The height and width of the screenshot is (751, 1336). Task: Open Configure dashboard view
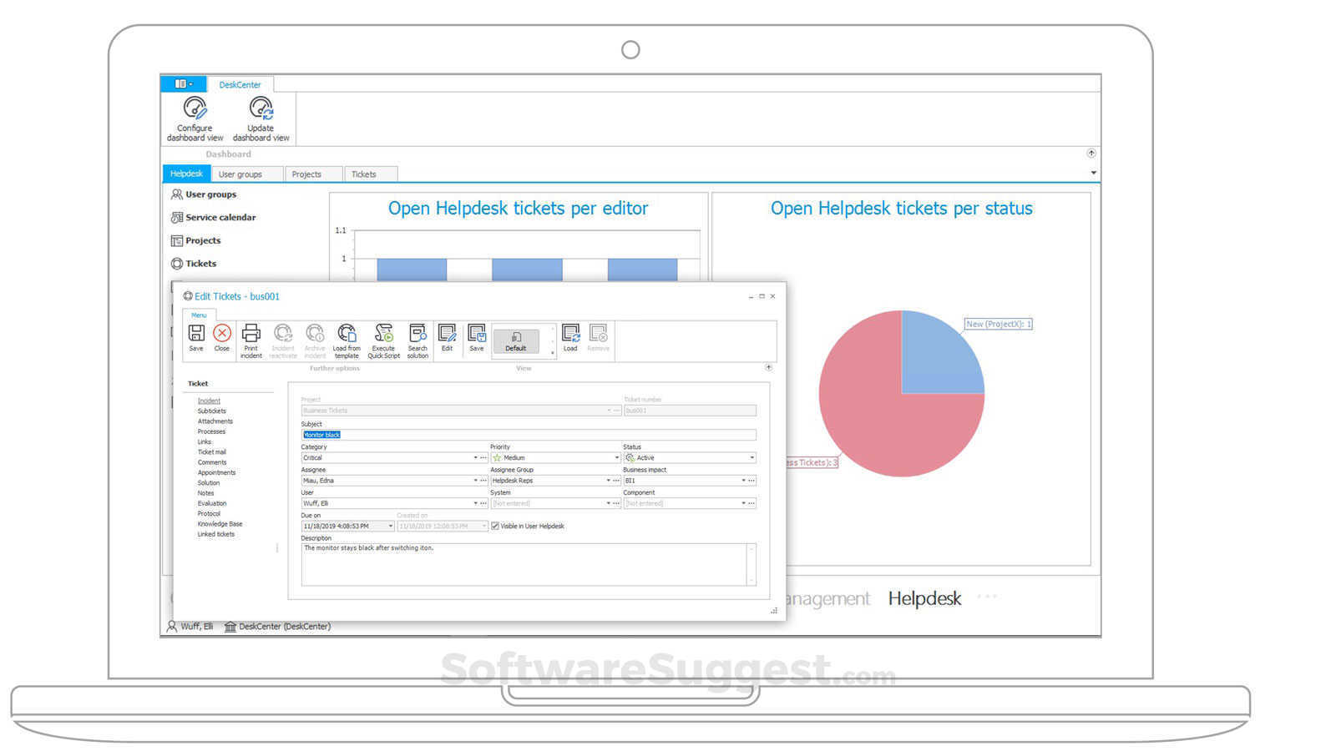[x=194, y=115]
